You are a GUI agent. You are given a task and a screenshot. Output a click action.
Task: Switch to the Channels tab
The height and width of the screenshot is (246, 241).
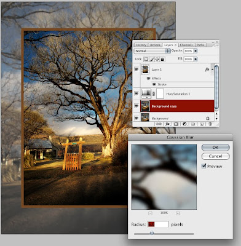tap(186, 45)
